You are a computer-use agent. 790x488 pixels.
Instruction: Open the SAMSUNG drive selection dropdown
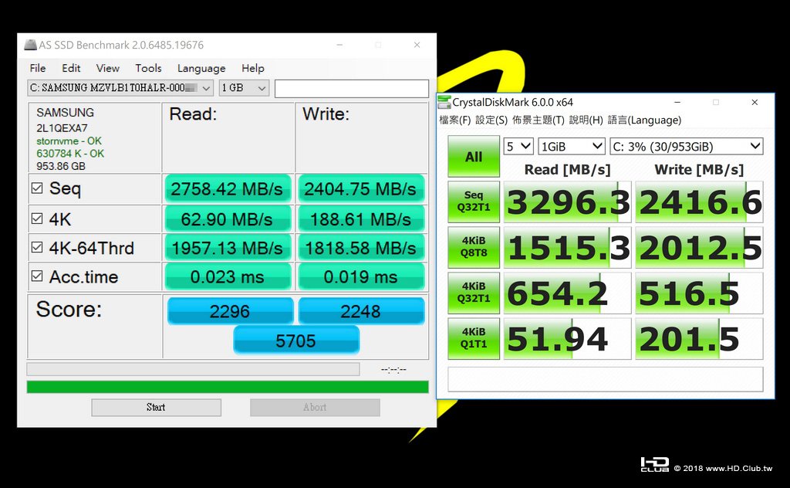click(120, 88)
